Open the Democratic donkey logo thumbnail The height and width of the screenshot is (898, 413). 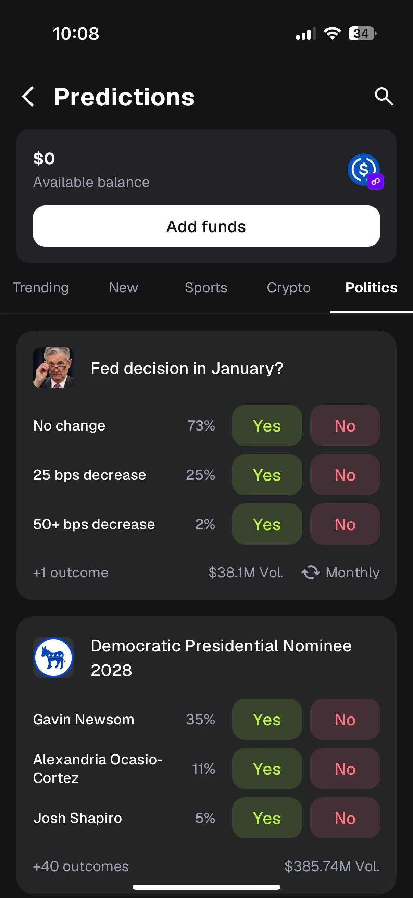(53, 658)
